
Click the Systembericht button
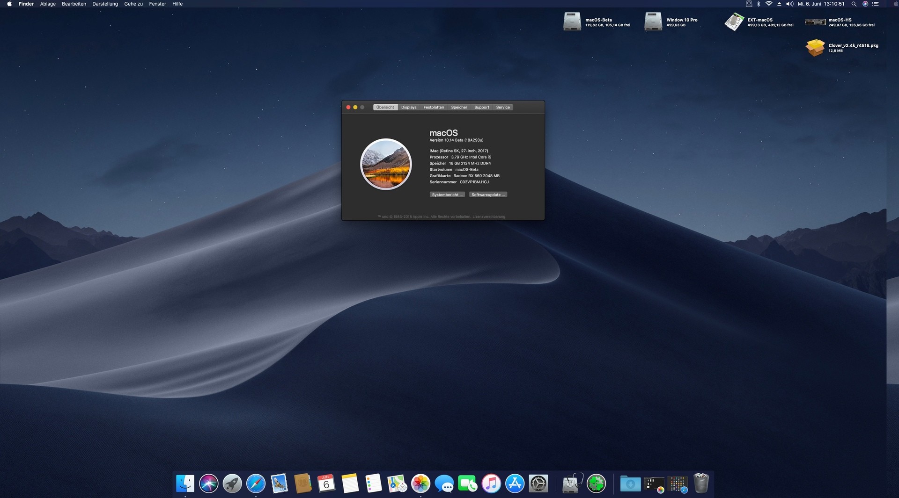[447, 195]
